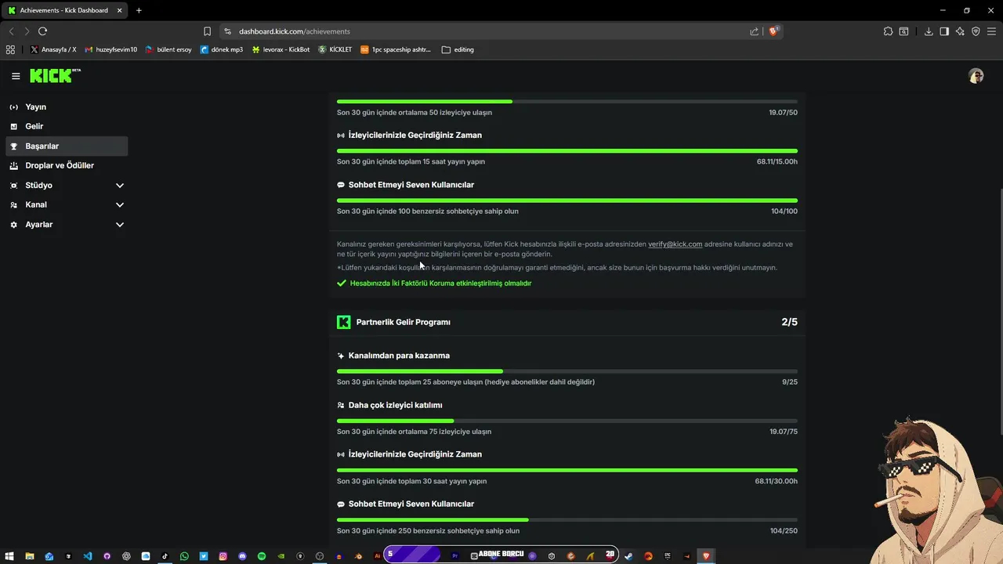Open Instagram from the taskbar

223,556
